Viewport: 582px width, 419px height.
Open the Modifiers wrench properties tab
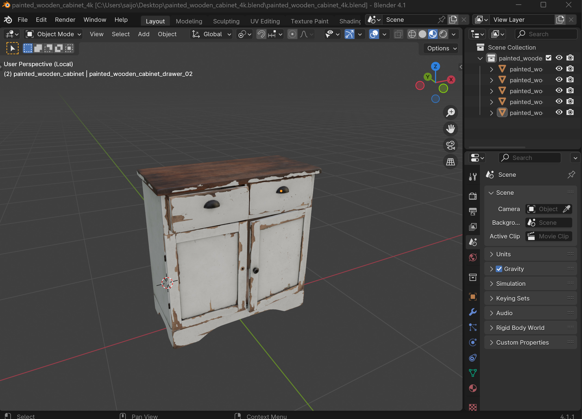(x=473, y=312)
